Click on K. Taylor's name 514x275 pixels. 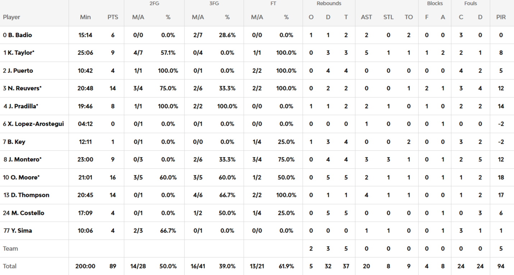21,53
